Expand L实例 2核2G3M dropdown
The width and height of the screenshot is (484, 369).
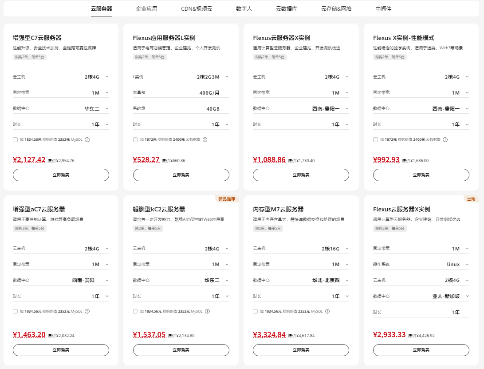(181, 77)
